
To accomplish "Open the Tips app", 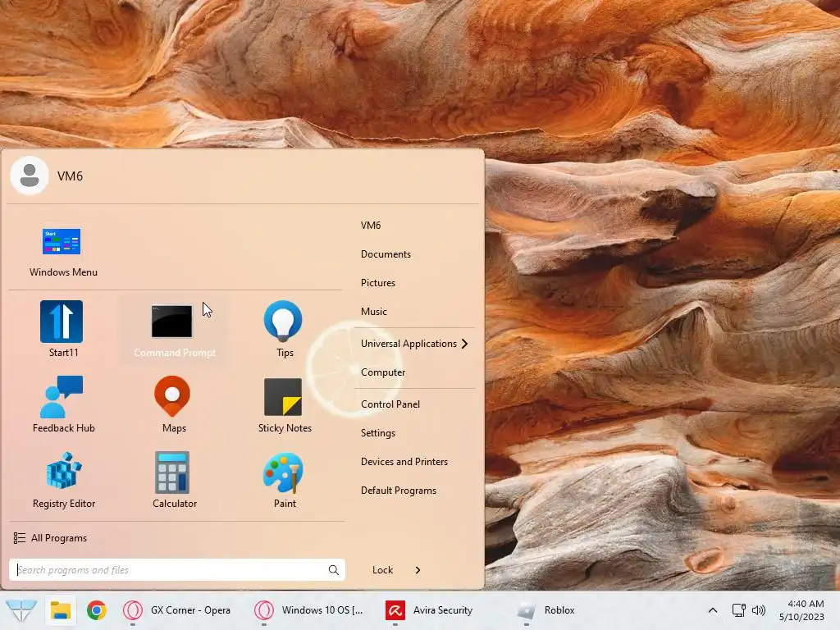I will (285, 329).
